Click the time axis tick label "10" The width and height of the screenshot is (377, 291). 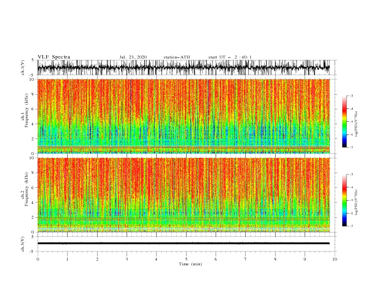[335, 259]
